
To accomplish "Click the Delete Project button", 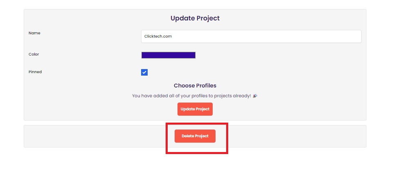I will click(x=195, y=136).
